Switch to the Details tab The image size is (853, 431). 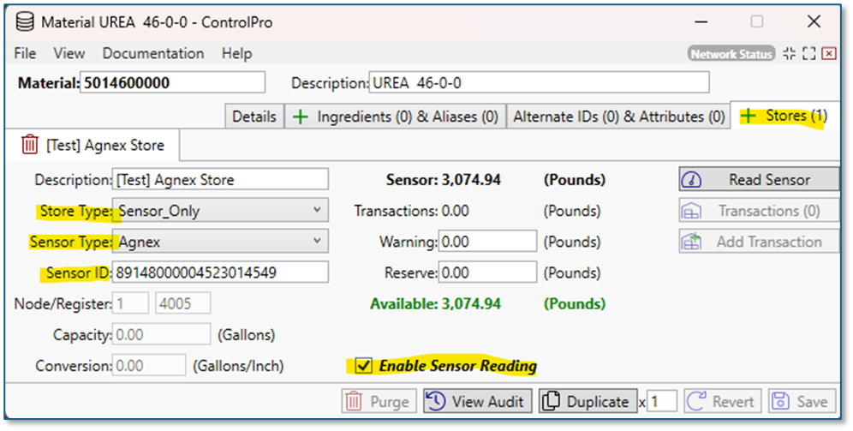pos(254,117)
